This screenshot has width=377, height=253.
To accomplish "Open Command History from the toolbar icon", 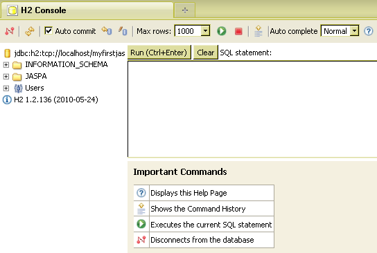I will [258, 31].
